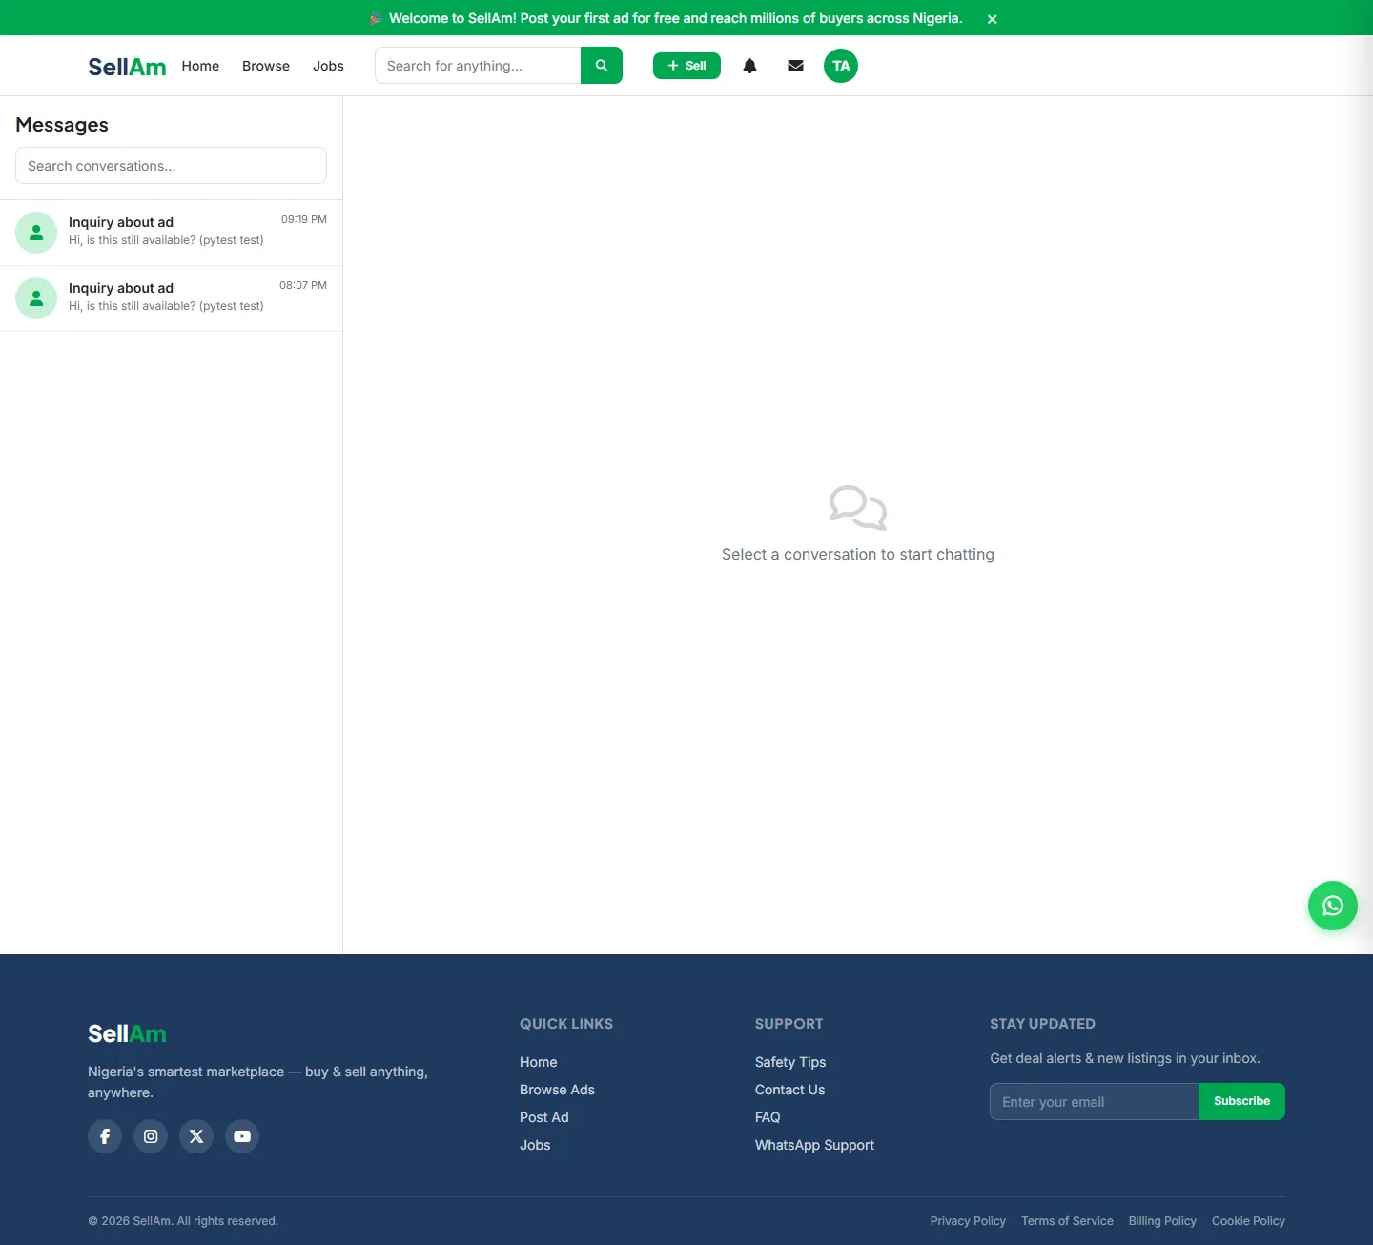Click the Subscribe button

click(x=1241, y=1101)
